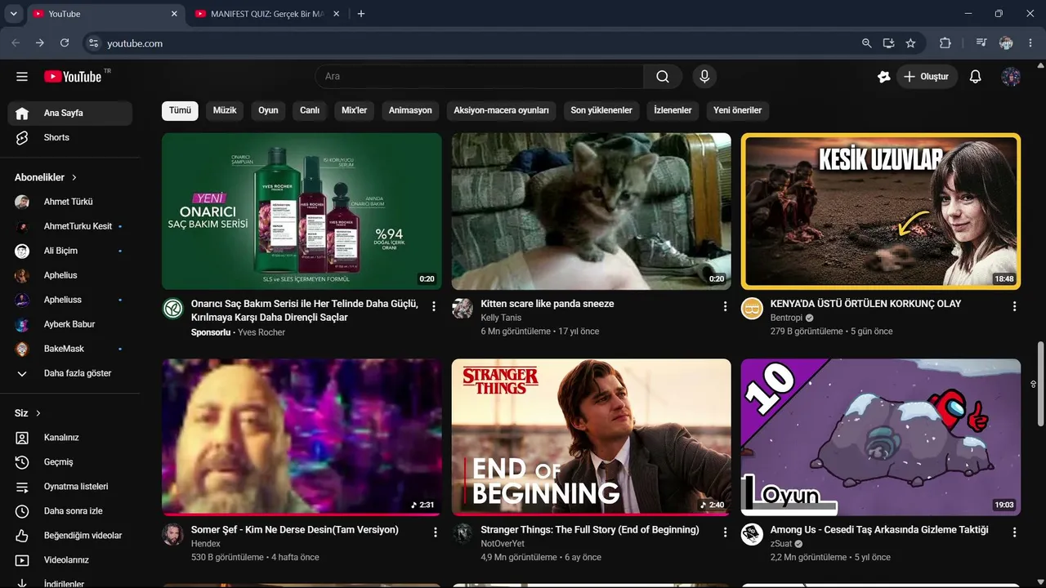Reload the page in the browser
Viewport: 1046px width, 588px height.
click(65, 43)
